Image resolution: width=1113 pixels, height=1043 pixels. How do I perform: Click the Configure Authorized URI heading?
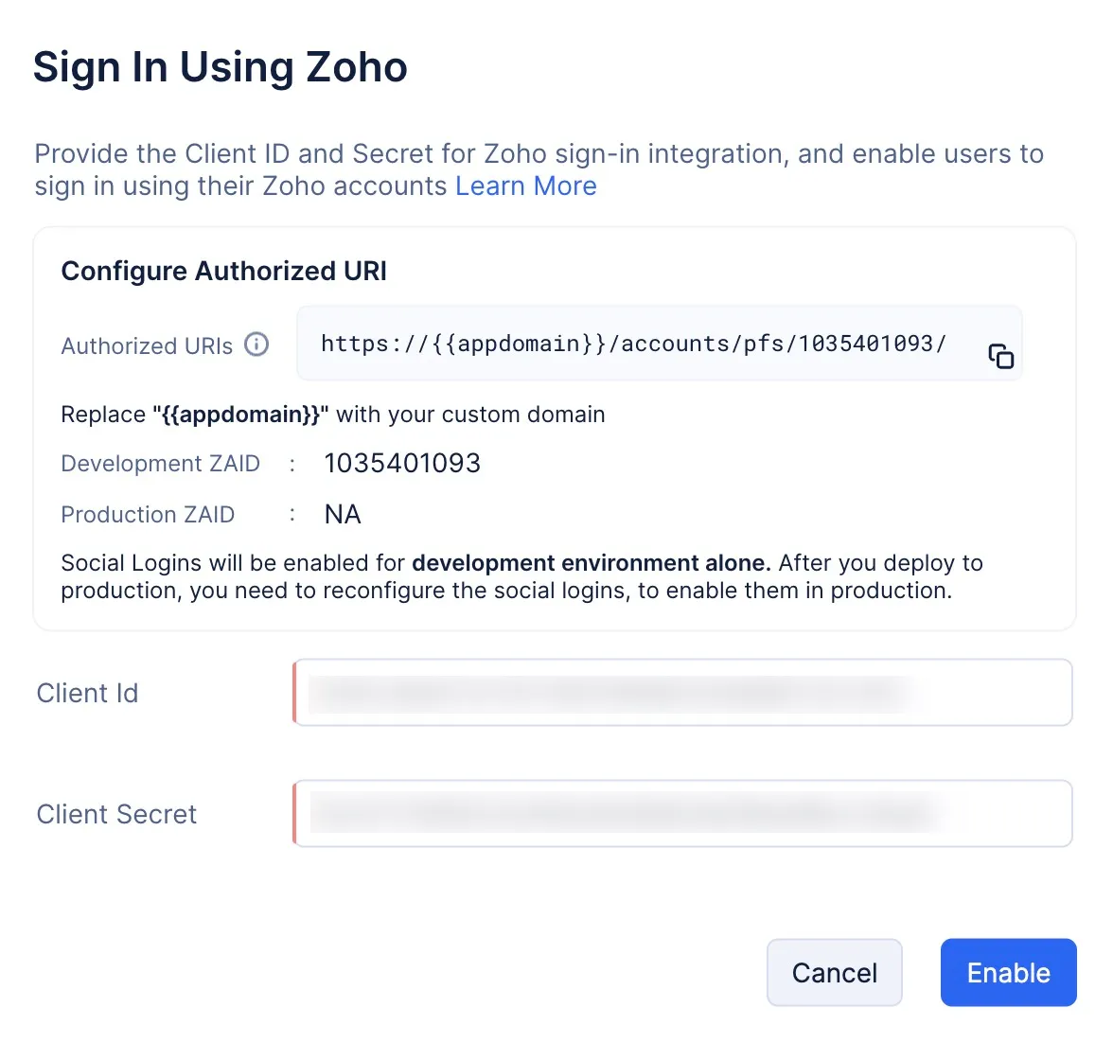pyautogui.click(x=223, y=272)
